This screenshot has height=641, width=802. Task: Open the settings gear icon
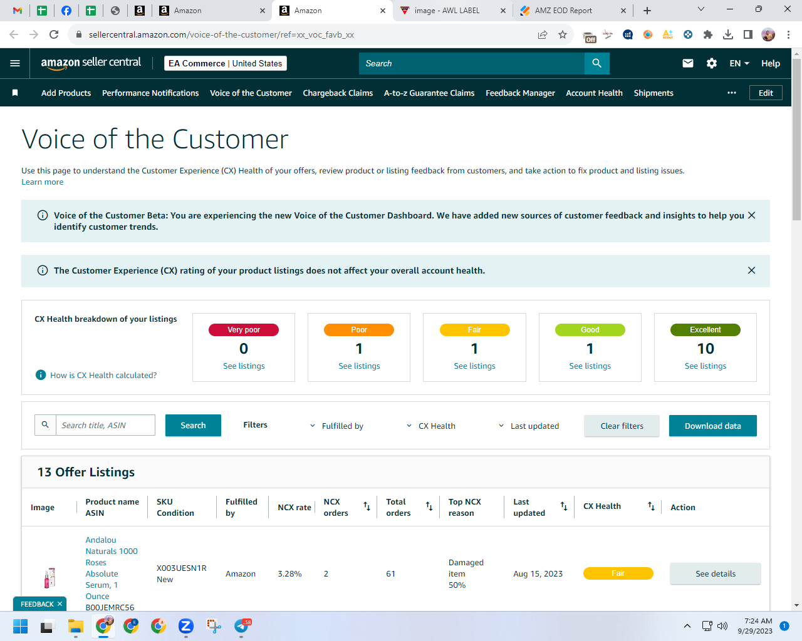(x=712, y=63)
